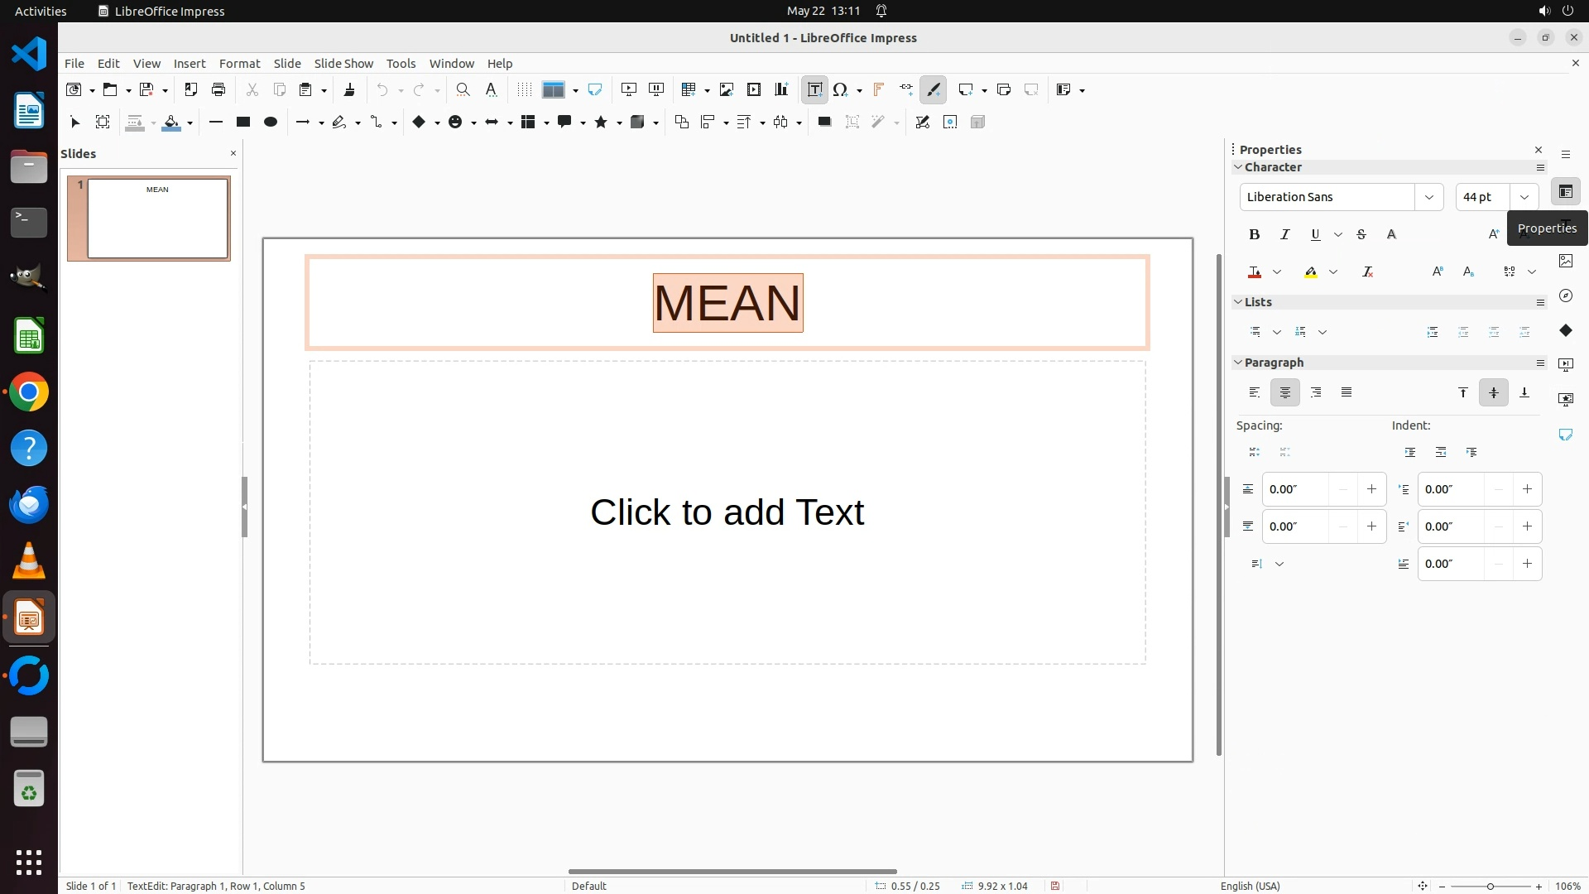Enable right paragraph alignment
The width and height of the screenshot is (1589, 894).
click(x=1316, y=392)
